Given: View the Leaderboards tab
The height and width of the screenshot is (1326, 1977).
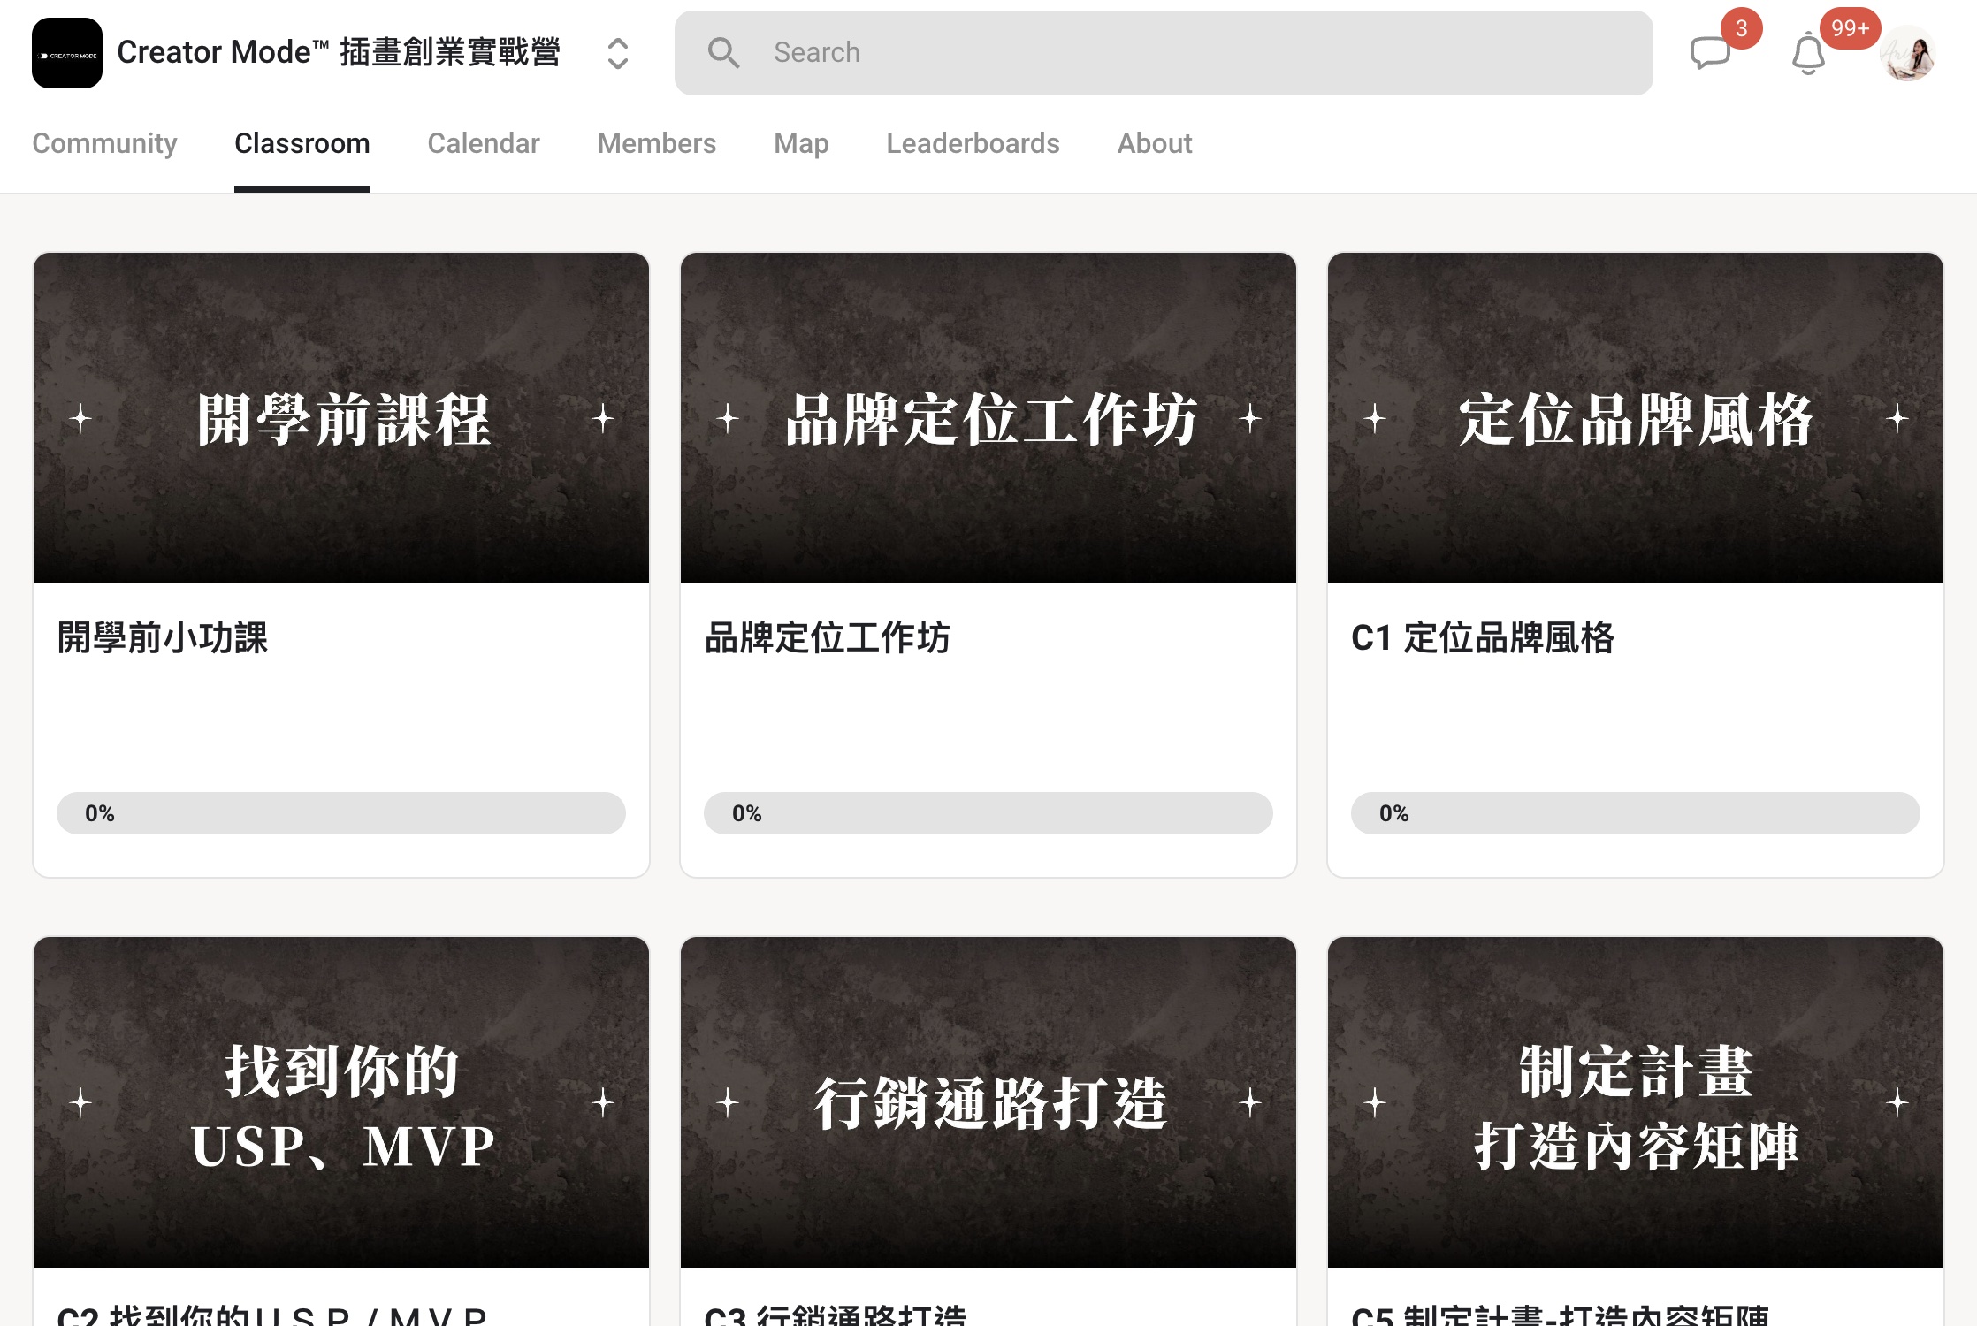Looking at the screenshot, I should (x=973, y=143).
